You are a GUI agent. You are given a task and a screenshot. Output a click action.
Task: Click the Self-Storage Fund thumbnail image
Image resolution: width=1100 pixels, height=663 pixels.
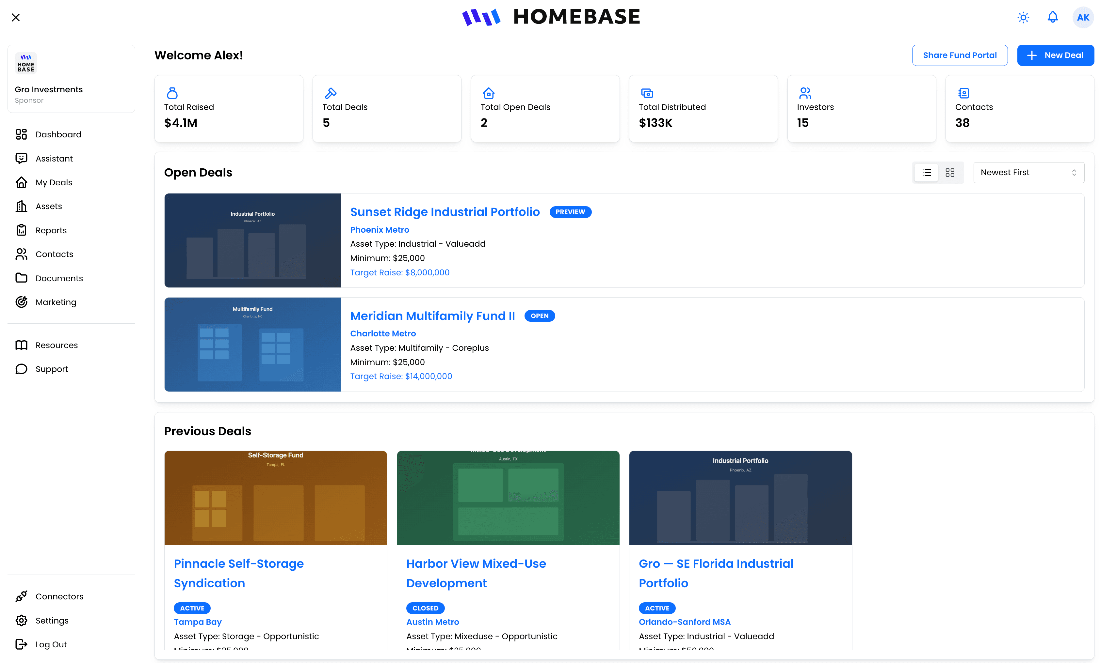[275, 498]
